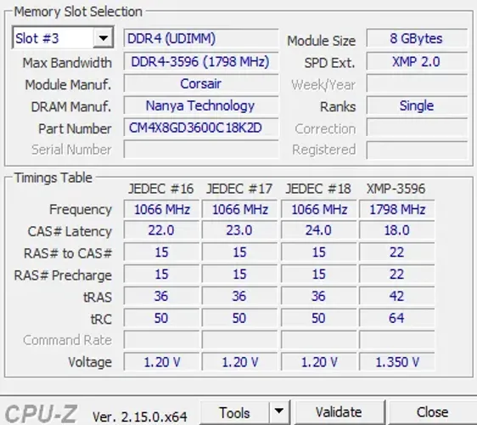The height and width of the screenshot is (425, 477).
Task: Click the XMP-3596 column header
Action: [x=396, y=189]
